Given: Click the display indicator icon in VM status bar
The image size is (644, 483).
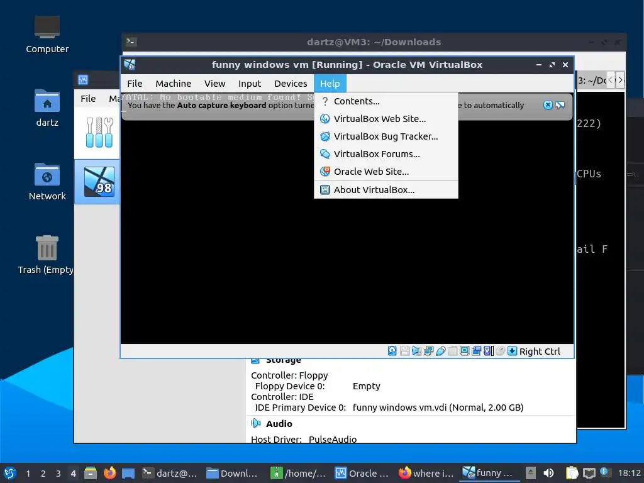Looking at the screenshot, I should [465, 351].
